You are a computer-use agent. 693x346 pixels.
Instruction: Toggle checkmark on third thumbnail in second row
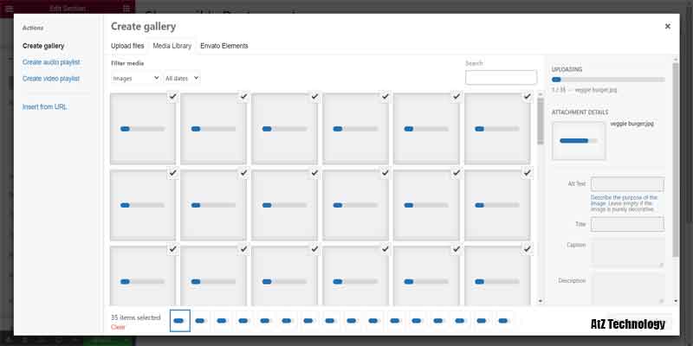point(314,174)
